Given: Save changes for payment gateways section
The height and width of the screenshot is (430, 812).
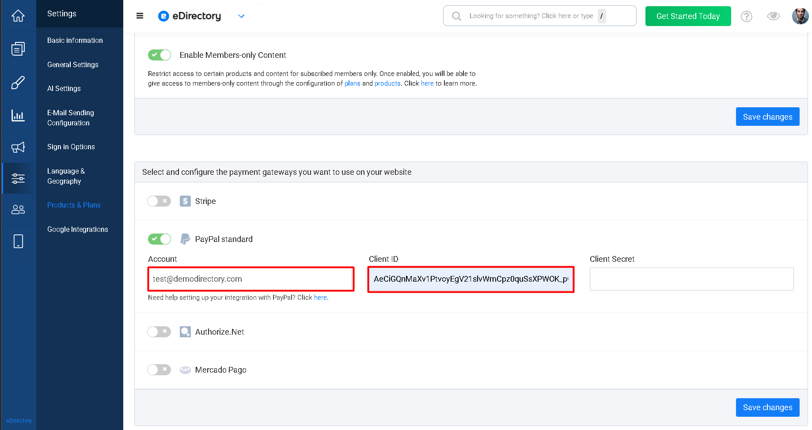Looking at the screenshot, I should pyautogui.click(x=767, y=407).
